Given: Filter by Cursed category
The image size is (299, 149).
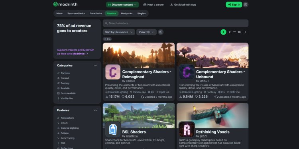Looking at the screenshot, I should point(63,78).
